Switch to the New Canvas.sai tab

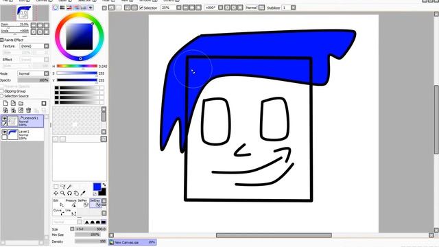[132, 242]
